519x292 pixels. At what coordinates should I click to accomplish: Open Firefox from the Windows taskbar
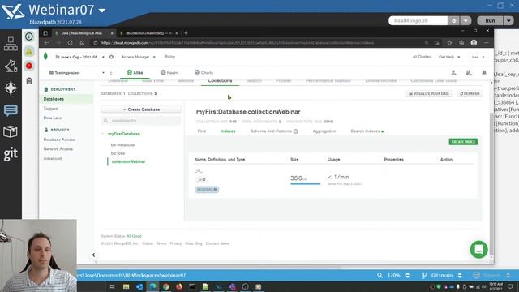click(179, 286)
